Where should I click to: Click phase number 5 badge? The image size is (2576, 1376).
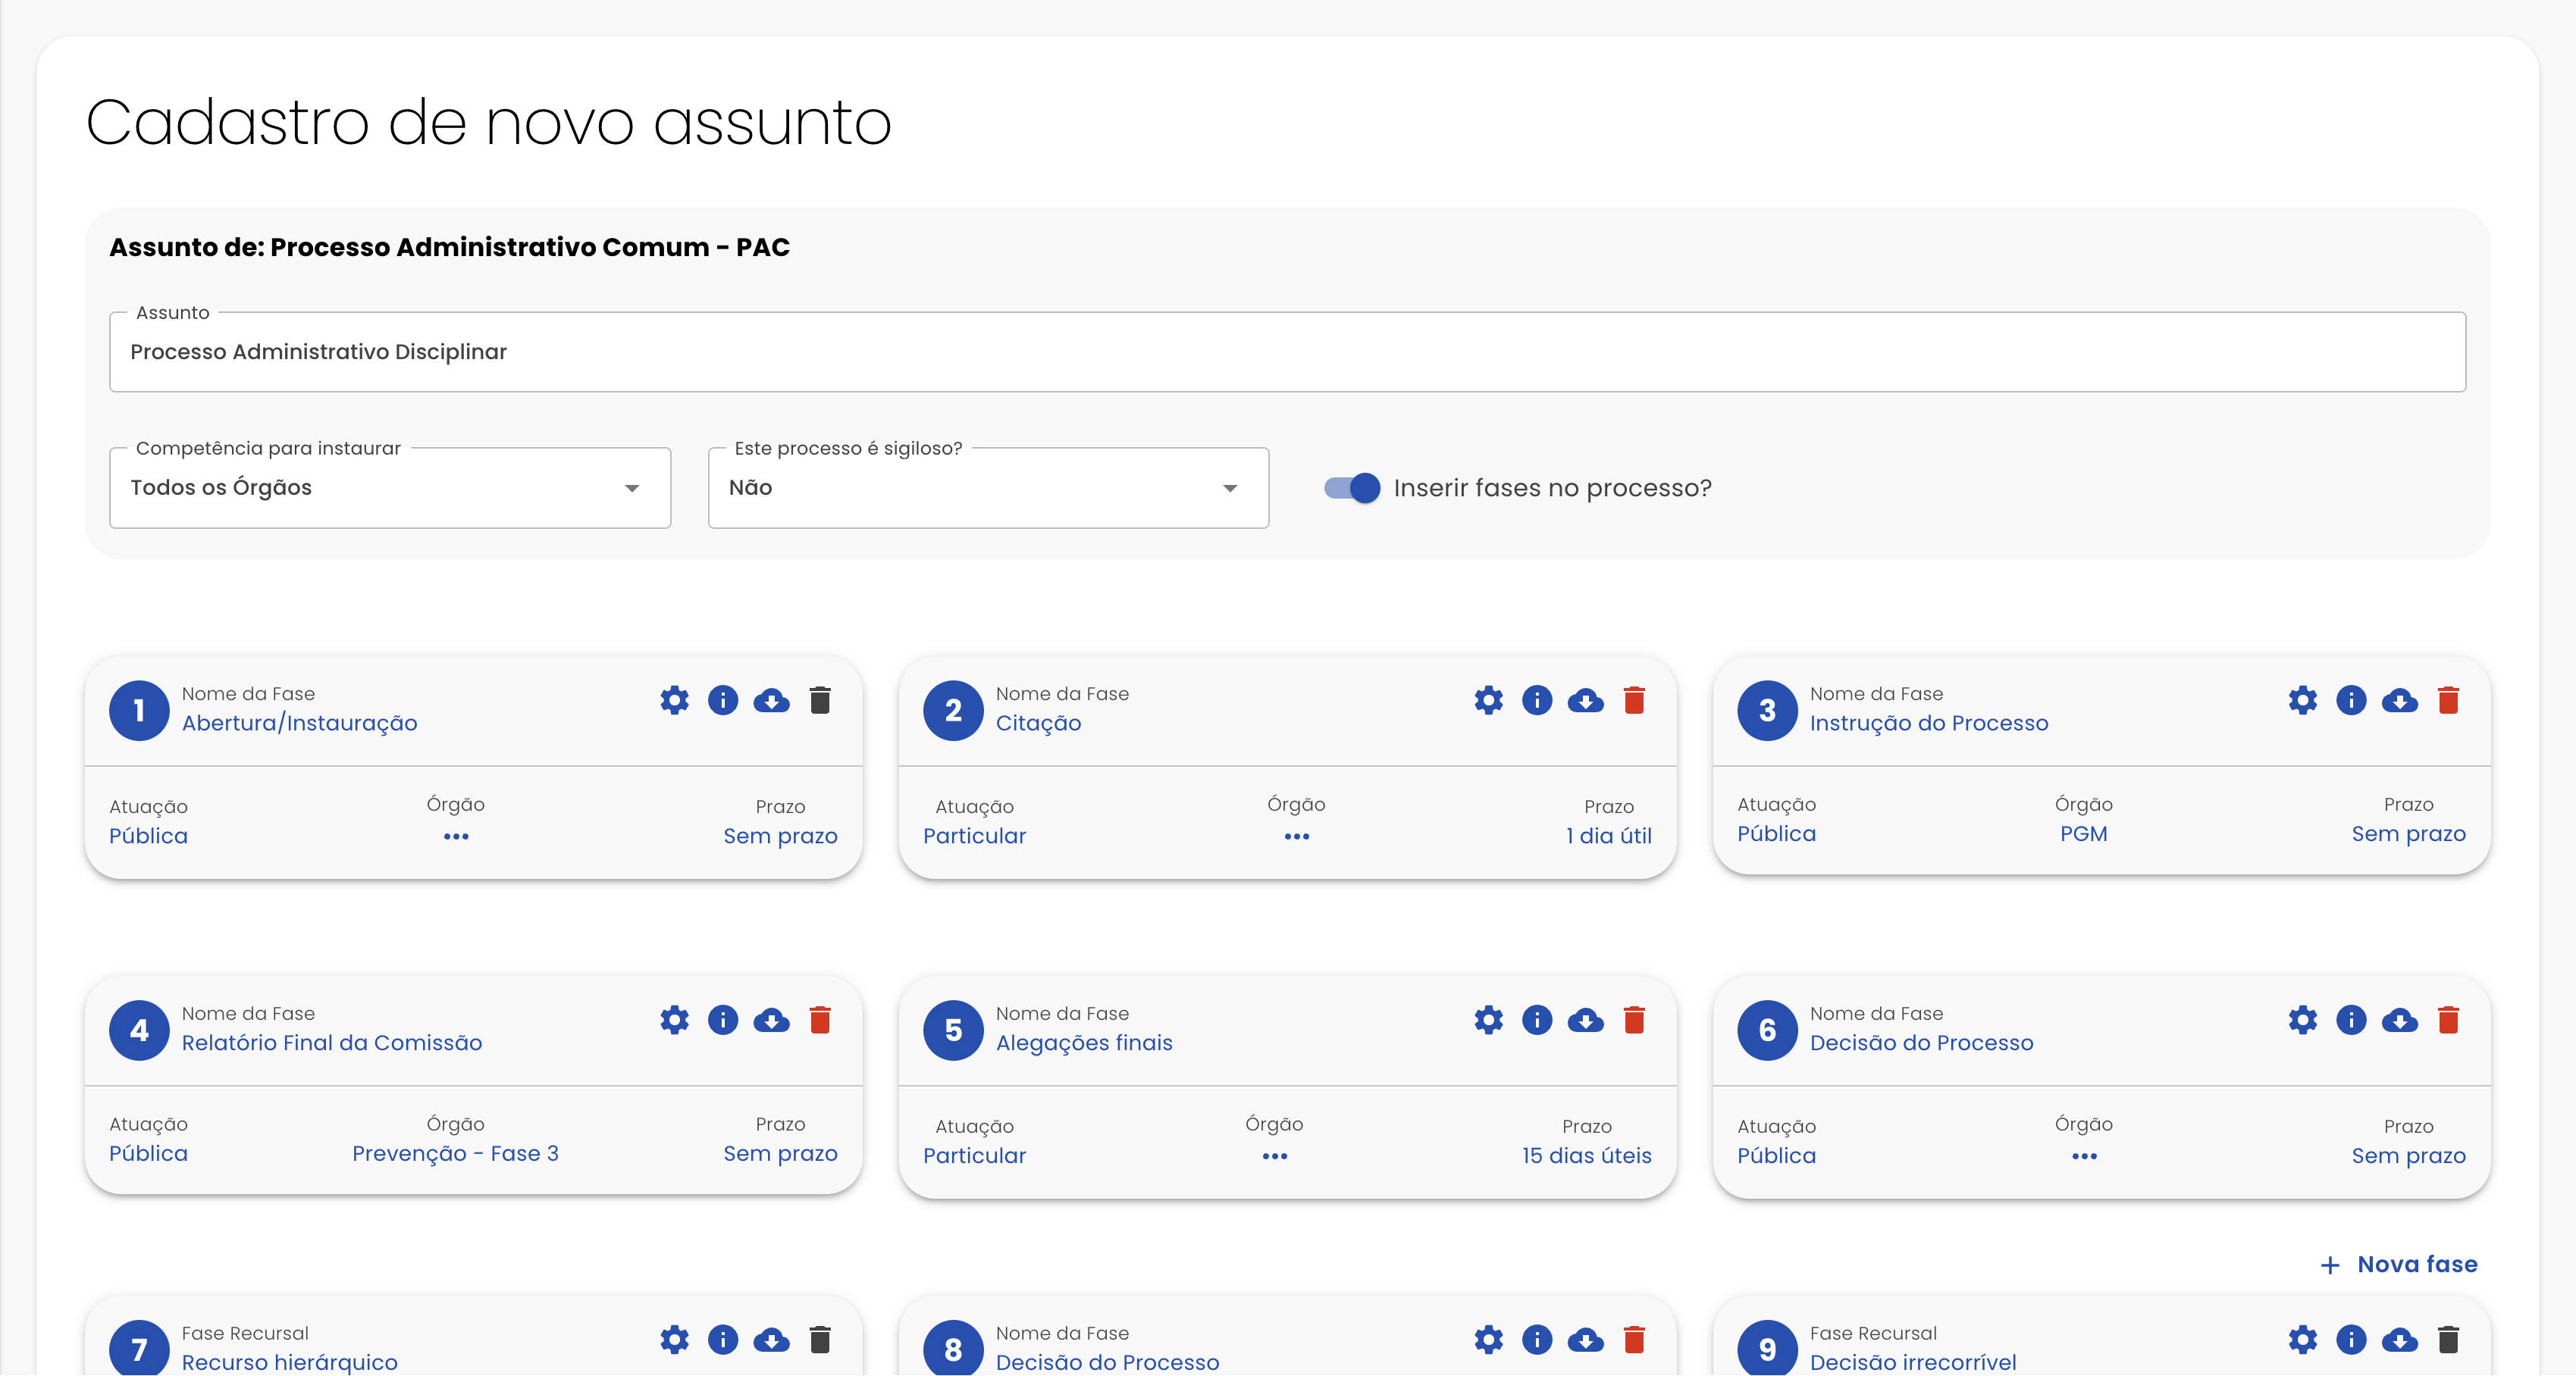point(953,1030)
